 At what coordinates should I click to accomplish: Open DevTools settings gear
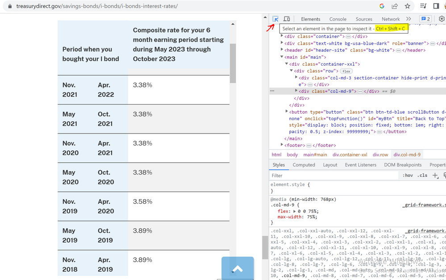[442, 19]
